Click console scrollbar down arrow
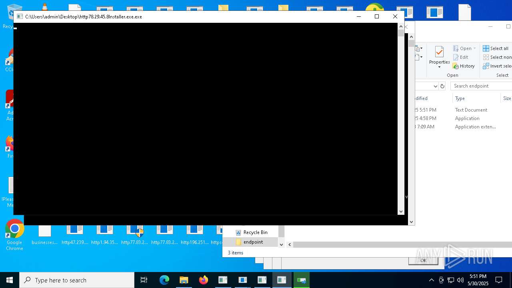Image resolution: width=512 pixels, height=288 pixels. [401, 212]
